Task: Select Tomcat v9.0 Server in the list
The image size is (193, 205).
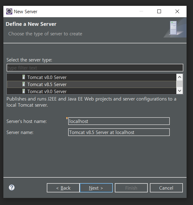Action: click(x=91, y=91)
